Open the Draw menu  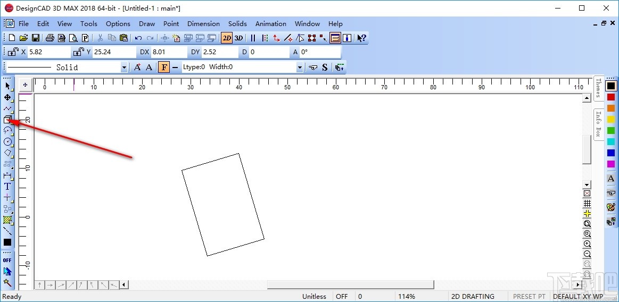point(147,23)
